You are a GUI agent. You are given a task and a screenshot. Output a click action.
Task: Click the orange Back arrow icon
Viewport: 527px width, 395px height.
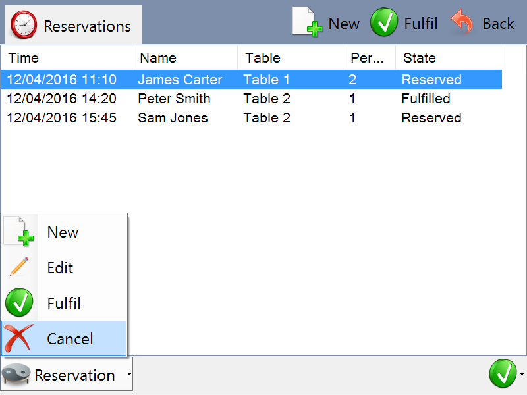click(462, 23)
